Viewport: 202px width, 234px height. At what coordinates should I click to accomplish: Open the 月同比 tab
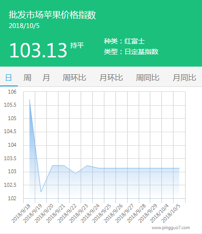click(x=184, y=78)
